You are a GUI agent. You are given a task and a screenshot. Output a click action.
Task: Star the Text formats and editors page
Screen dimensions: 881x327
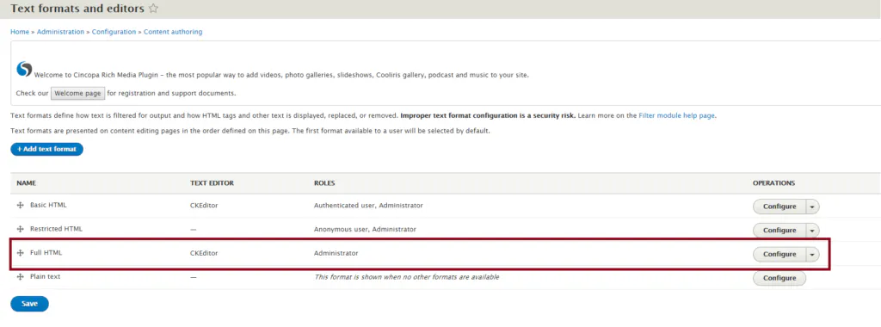153,9
